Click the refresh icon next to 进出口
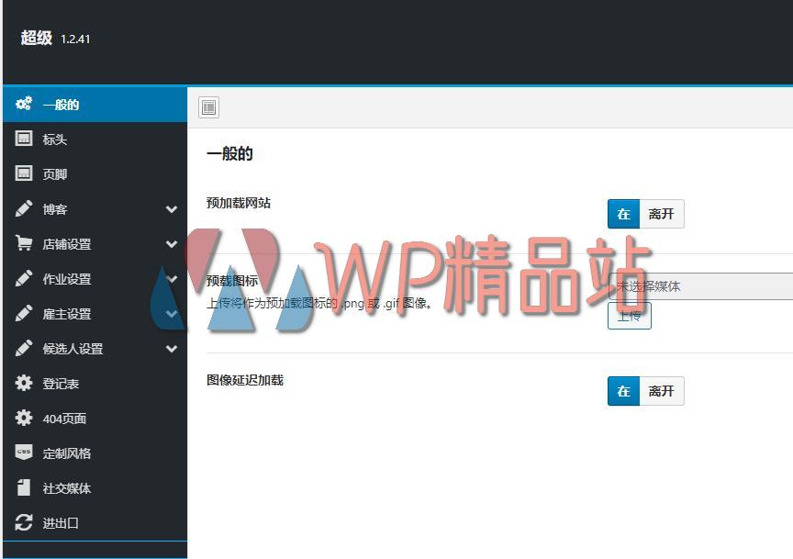Image resolution: width=793 pixels, height=559 pixels. [x=24, y=522]
